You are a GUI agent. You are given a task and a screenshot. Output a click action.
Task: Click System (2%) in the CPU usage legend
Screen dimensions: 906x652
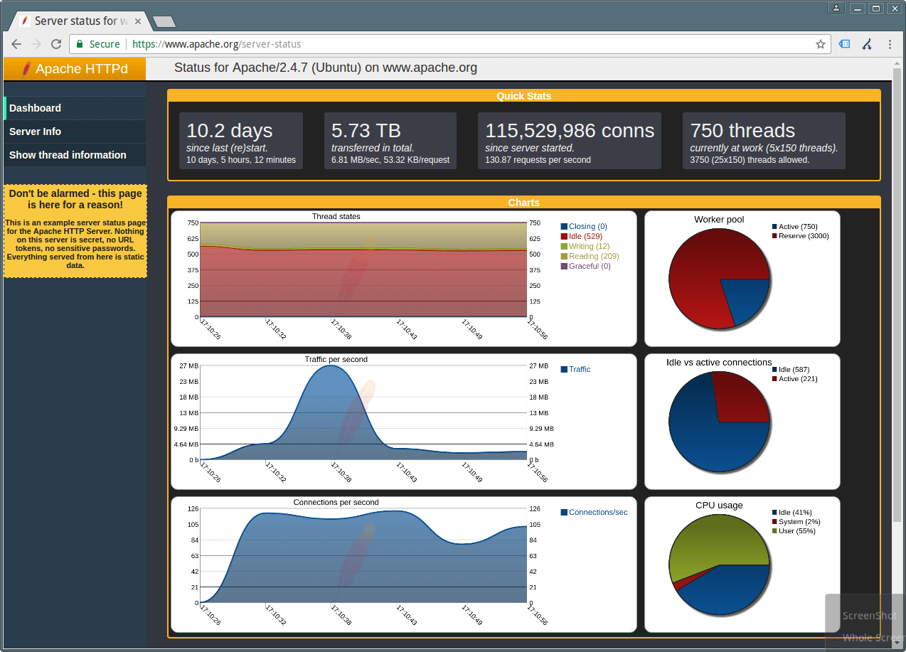pyautogui.click(x=796, y=522)
